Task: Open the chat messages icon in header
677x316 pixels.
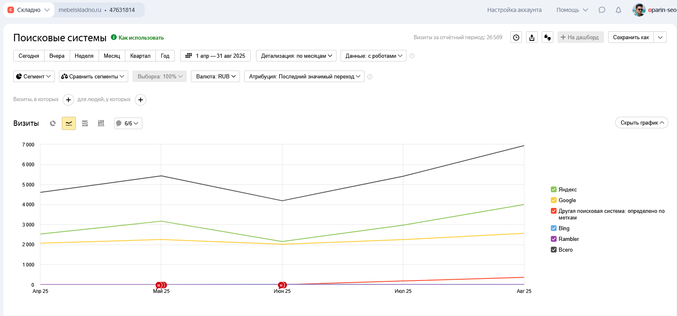Action: [x=602, y=10]
